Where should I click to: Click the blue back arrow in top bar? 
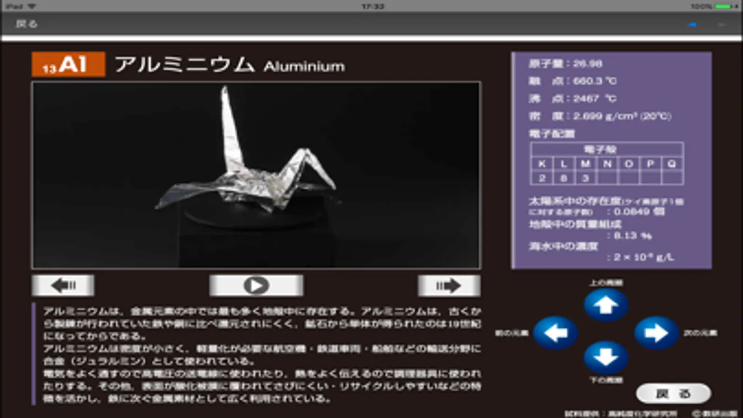692,24
